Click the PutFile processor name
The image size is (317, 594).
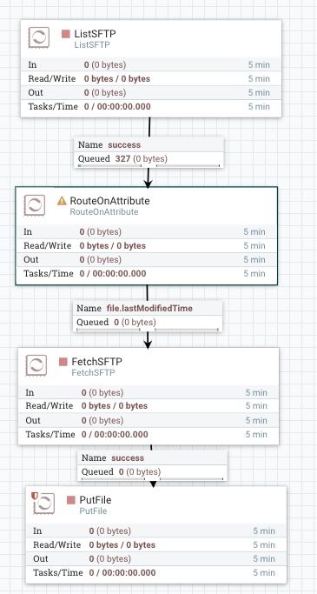point(96,500)
